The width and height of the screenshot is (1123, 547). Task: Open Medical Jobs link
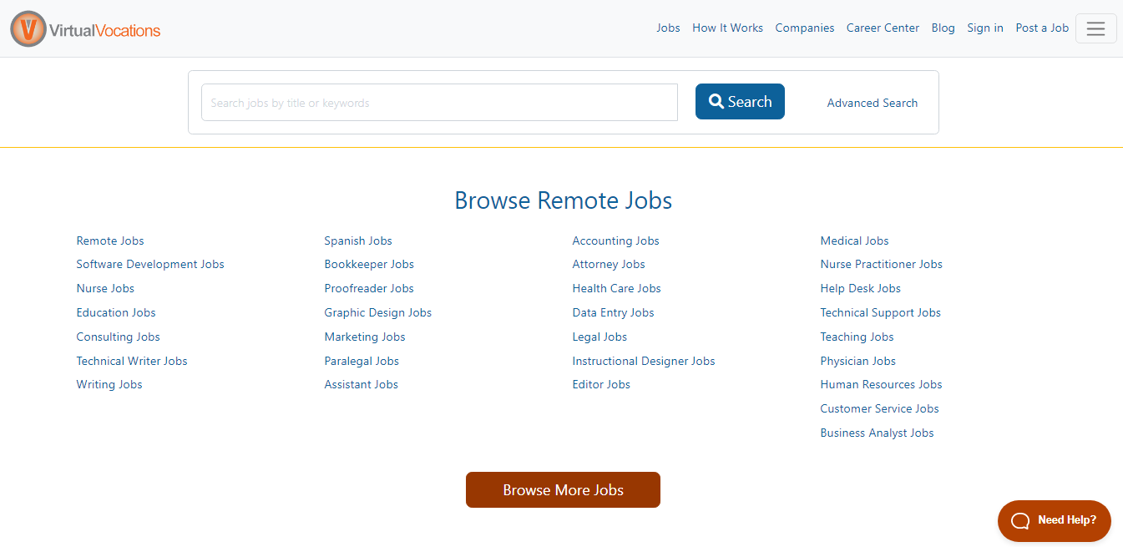854,241
